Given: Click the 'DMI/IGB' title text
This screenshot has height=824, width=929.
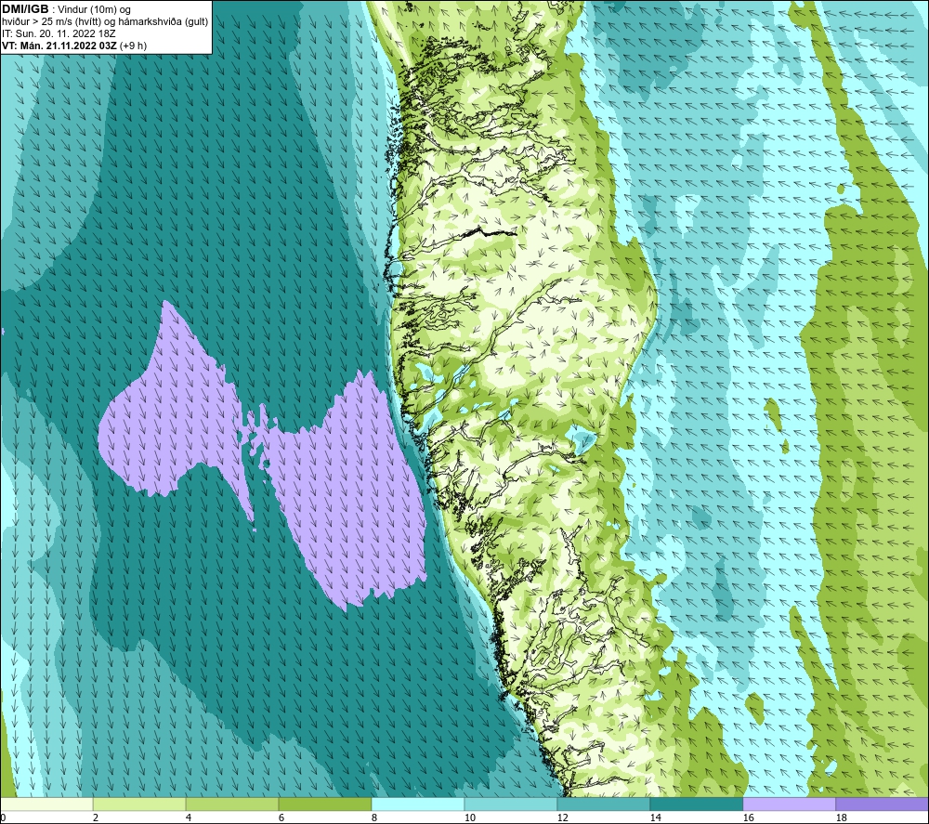Looking at the screenshot, I should coord(25,9).
